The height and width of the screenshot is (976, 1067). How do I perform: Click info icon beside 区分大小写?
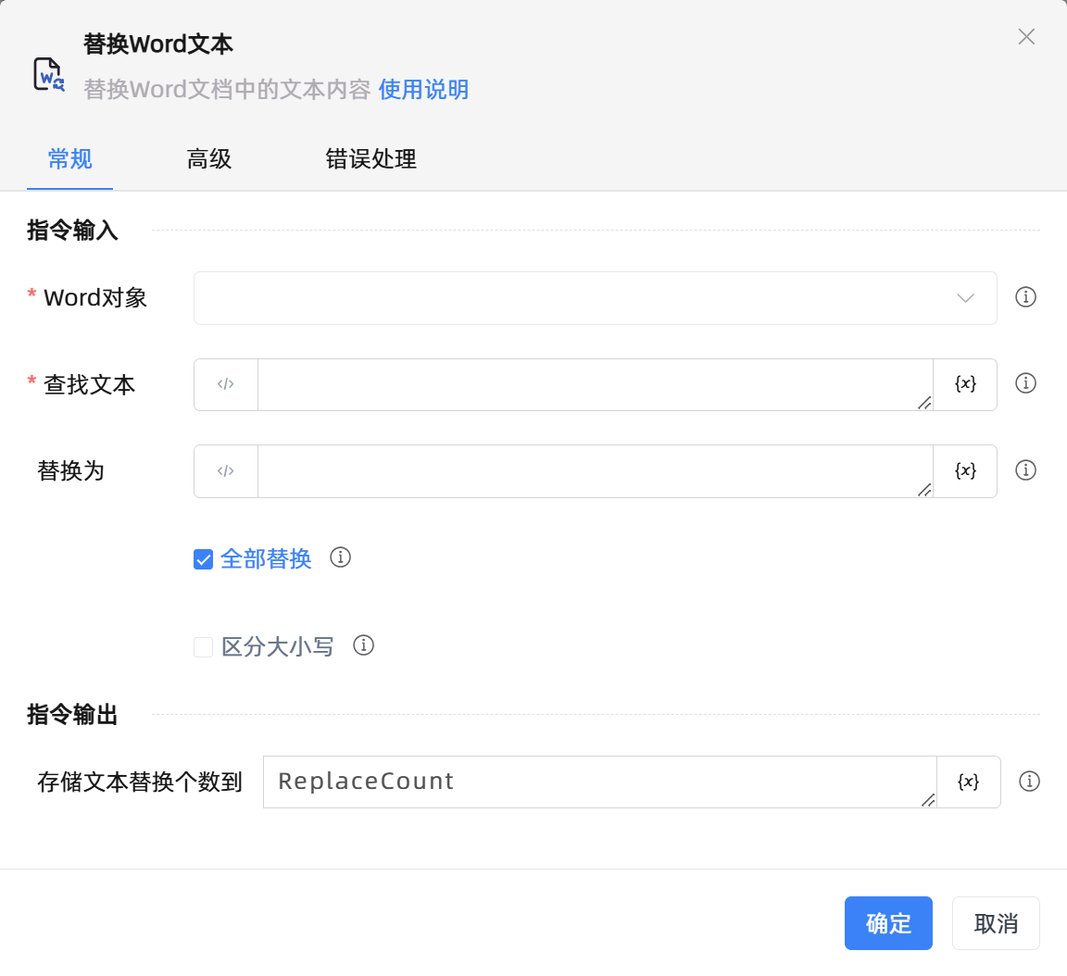click(363, 645)
